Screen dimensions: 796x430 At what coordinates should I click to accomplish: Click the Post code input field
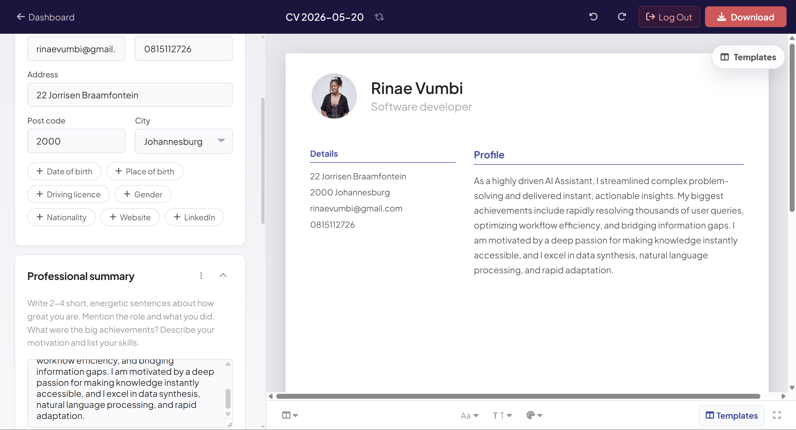coord(76,141)
